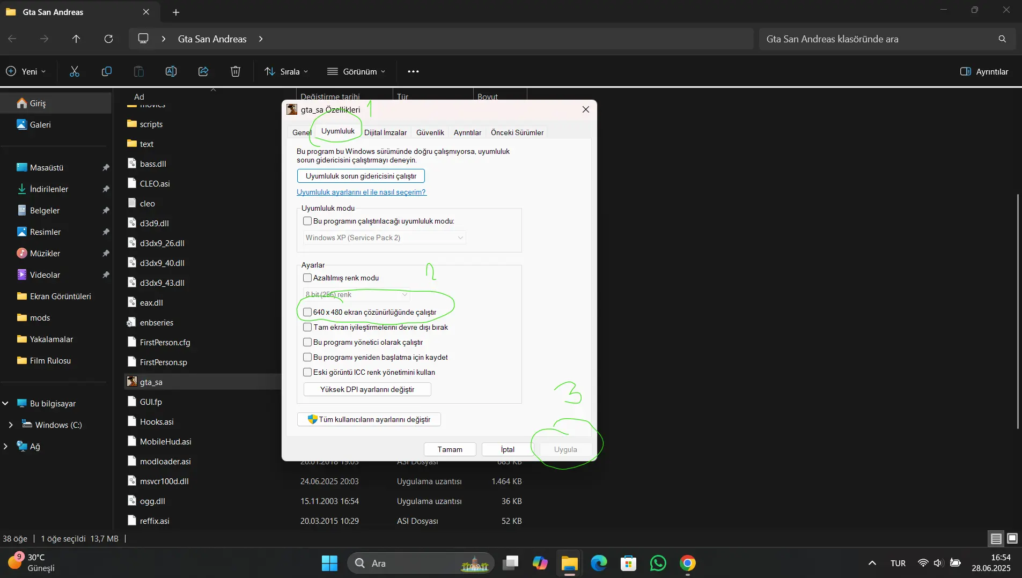Open the three-dots more options menu
1022x578 pixels.
click(x=413, y=71)
